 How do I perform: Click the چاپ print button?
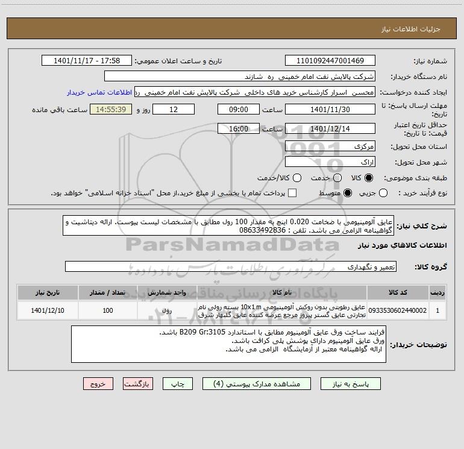tap(178, 384)
